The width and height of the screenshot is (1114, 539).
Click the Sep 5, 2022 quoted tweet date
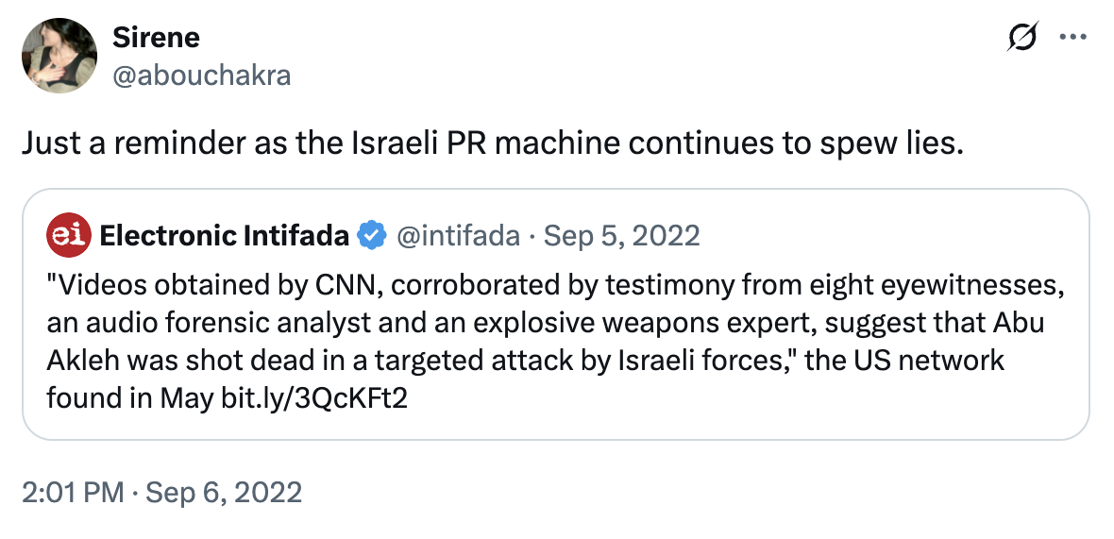(622, 235)
